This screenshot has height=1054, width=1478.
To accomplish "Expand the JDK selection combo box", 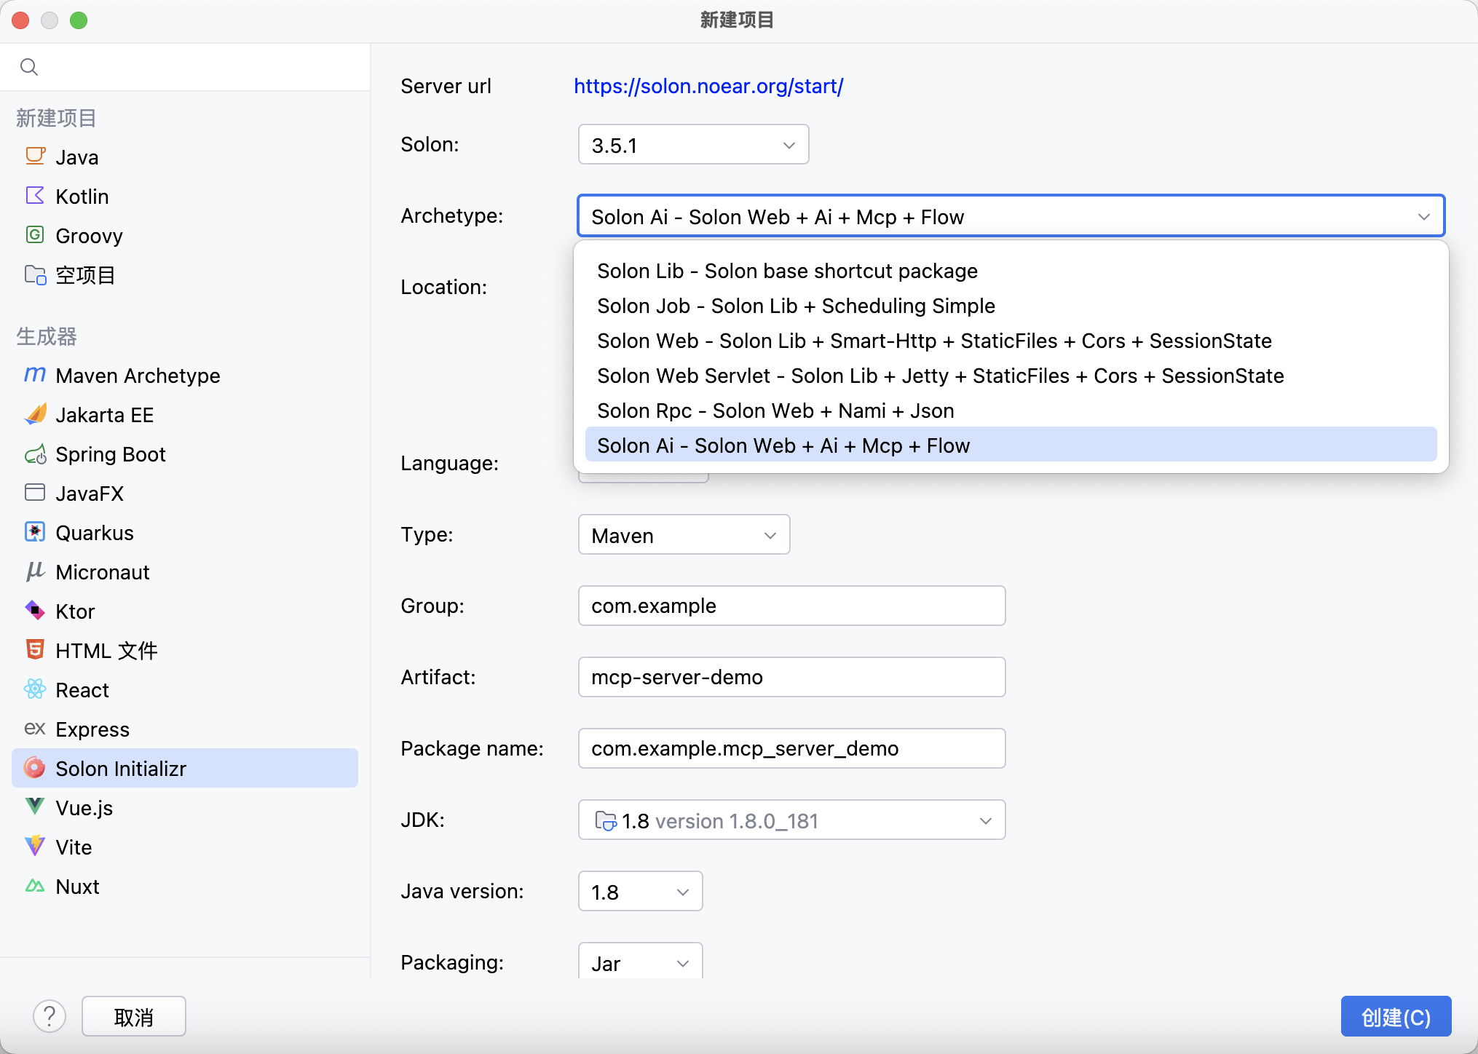I will click(791, 820).
